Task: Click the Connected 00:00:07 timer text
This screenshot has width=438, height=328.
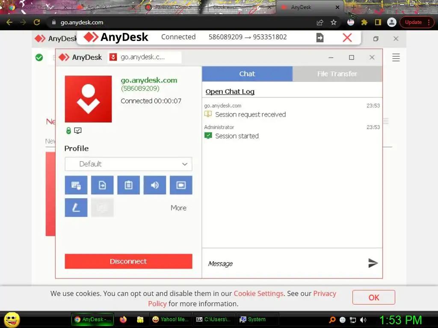Action: coord(151,101)
